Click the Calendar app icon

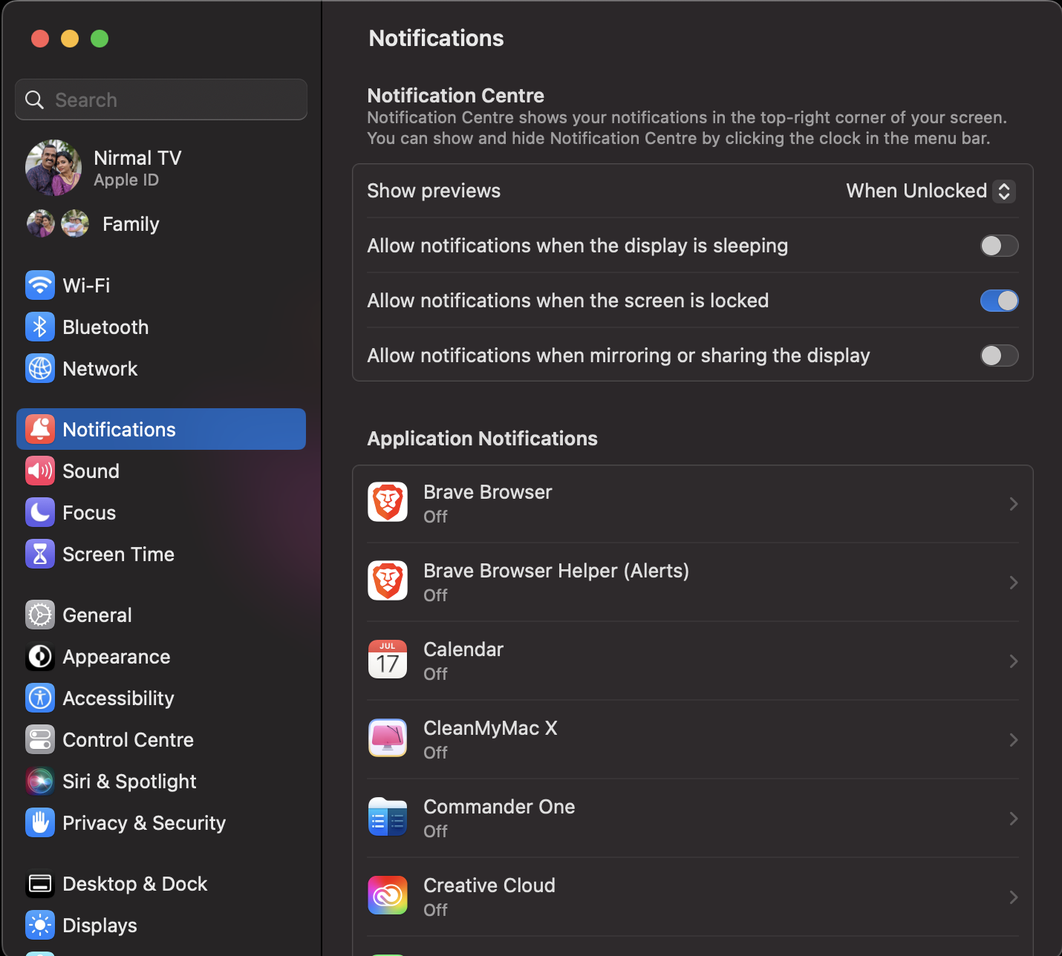pyautogui.click(x=388, y=659)
